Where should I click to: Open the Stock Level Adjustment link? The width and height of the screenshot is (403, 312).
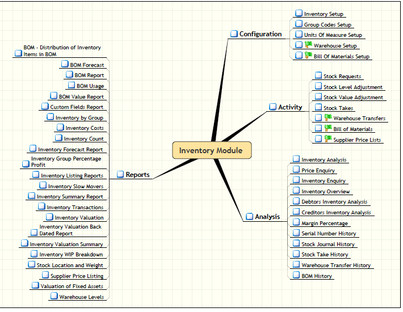[x=352, y=87]
